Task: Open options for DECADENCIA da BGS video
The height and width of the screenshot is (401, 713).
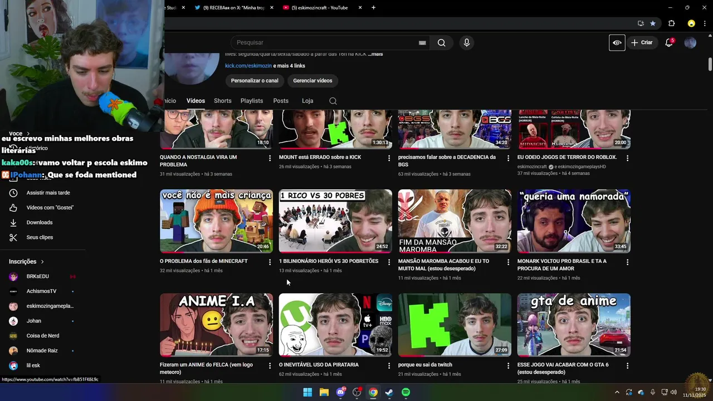Action: coord(508,158)
